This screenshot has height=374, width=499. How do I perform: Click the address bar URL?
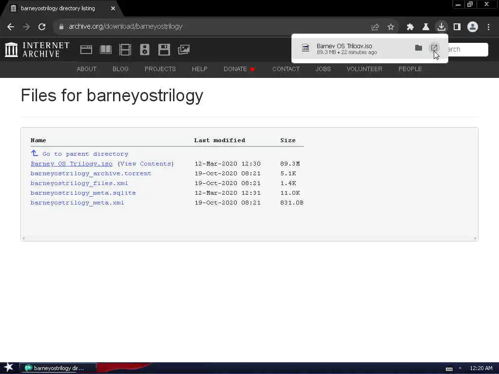pos(125,27)
